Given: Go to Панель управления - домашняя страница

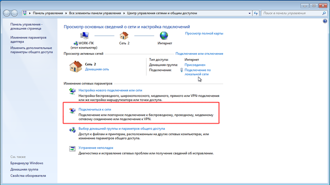Looking at the screenshot, I should [26, 26].
